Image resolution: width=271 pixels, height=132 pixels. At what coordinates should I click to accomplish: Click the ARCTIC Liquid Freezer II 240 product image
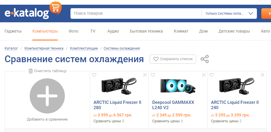237,86
